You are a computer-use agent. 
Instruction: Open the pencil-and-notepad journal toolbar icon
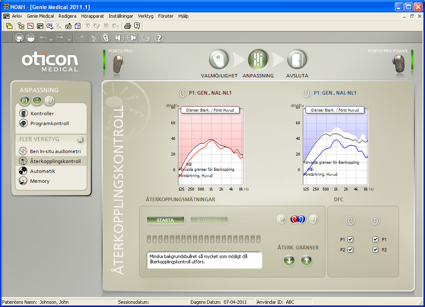68,26
